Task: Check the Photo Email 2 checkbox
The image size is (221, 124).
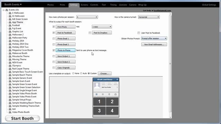Action: [54, 44]
